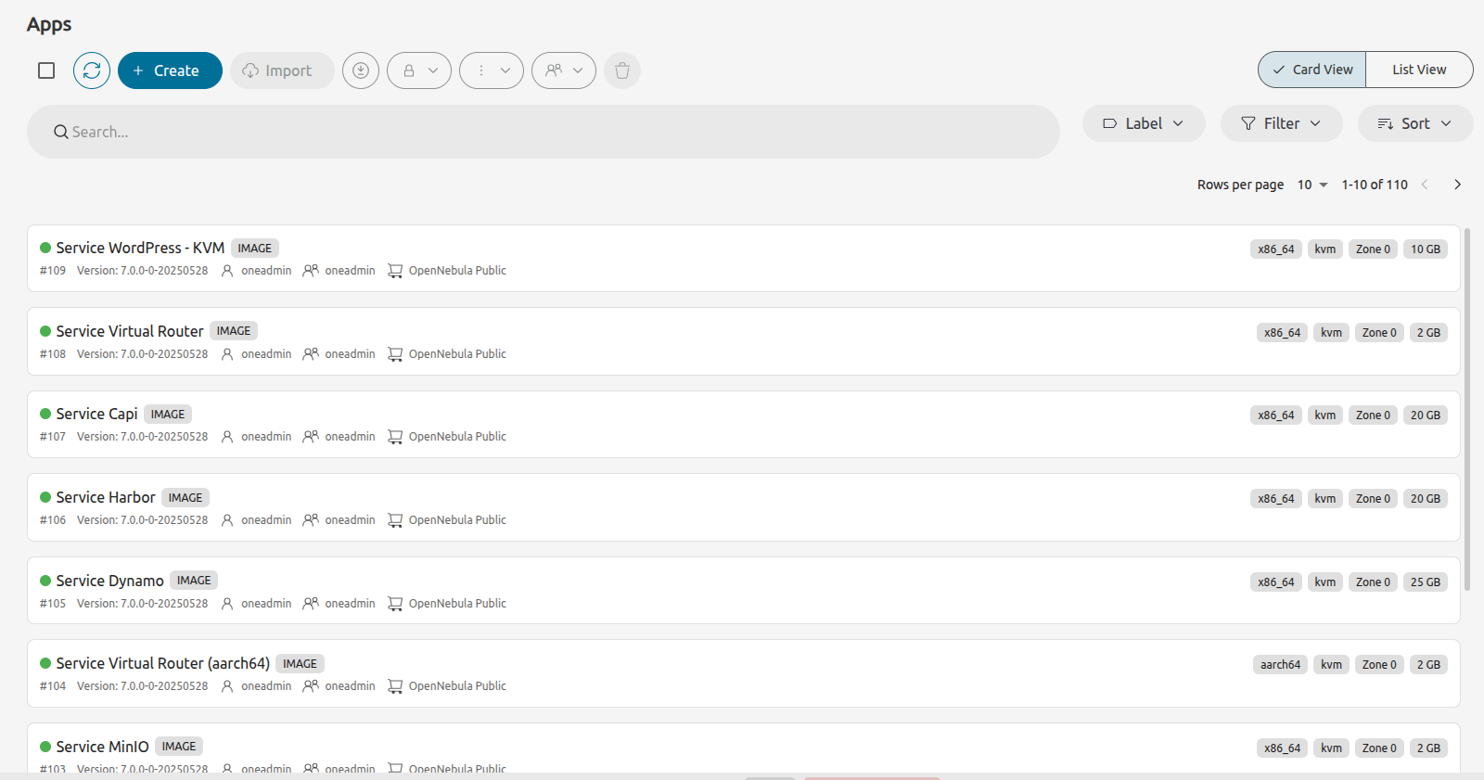Click OpenNebula Public marketplace of Service Capi
The image size is (1484, 780).
point(457,437)
